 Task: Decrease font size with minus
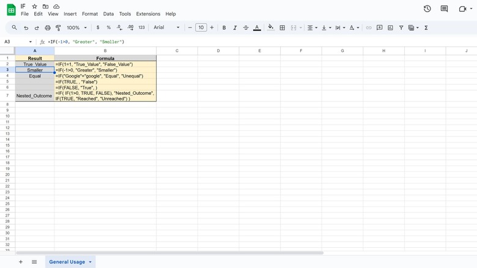point(190,28)
